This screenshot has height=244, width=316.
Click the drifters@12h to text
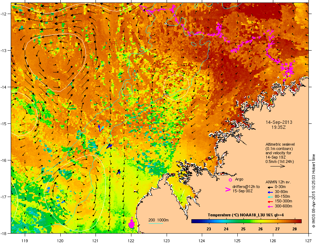point(246,187)
